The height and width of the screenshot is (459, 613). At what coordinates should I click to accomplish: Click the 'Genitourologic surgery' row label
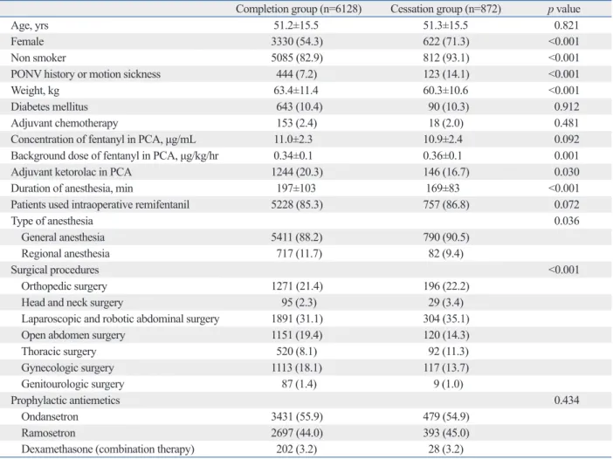pyautogui.click(x=72, y=384)
